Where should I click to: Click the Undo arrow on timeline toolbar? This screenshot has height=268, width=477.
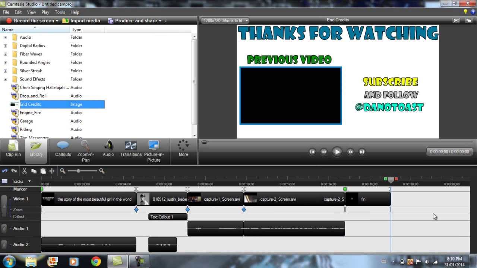tap(5, 171)
